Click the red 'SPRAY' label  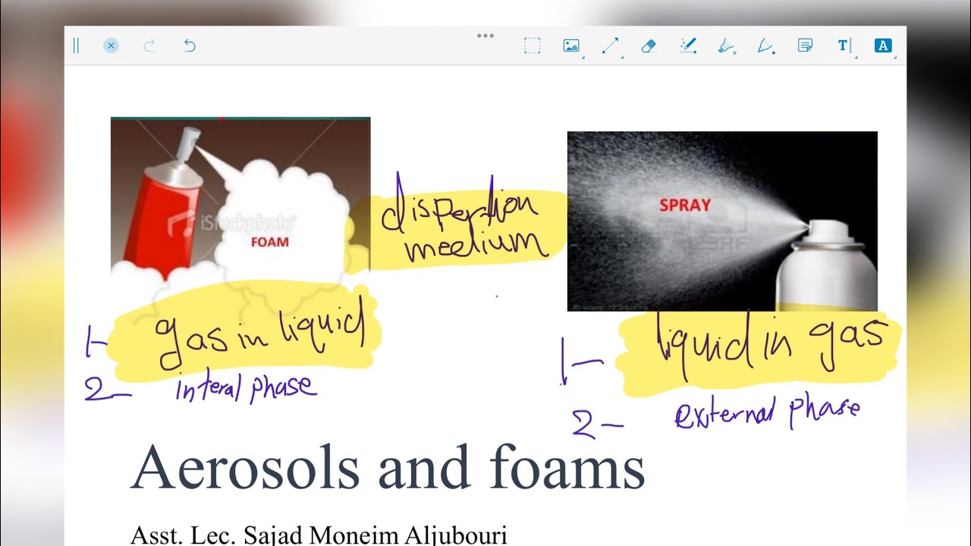pos(685,205)
